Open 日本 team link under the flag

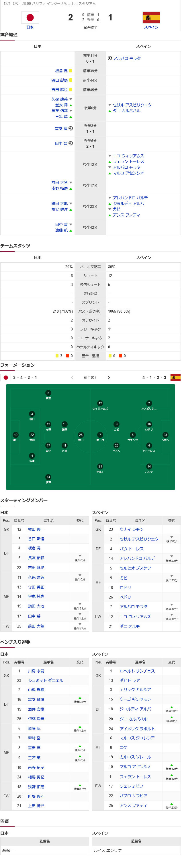pyautogui.click(x=30, y=27)
